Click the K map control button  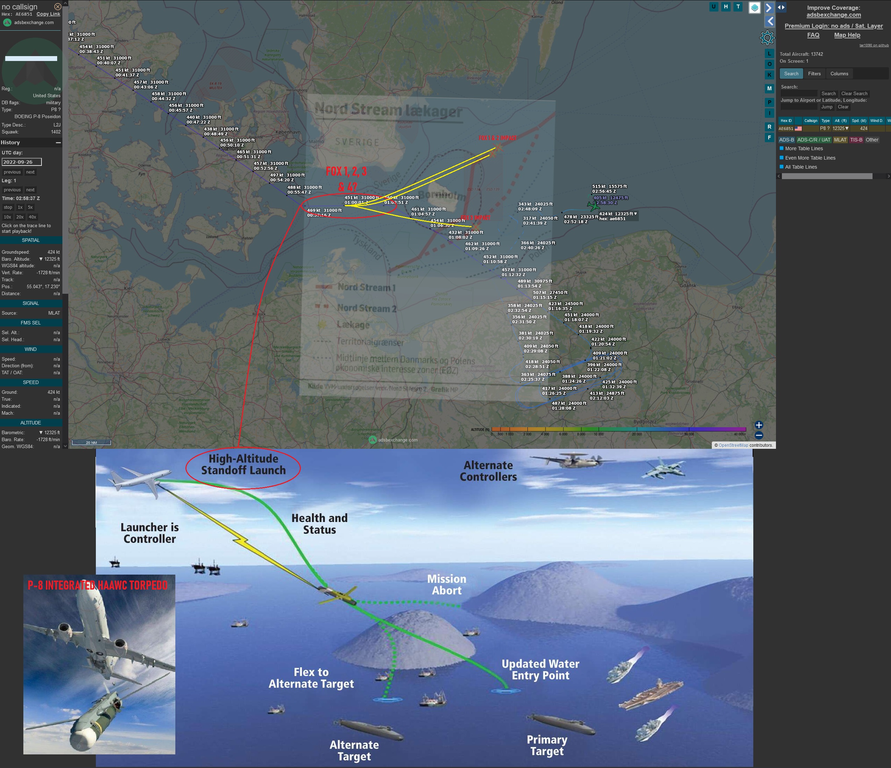click(x=769, y=75)
